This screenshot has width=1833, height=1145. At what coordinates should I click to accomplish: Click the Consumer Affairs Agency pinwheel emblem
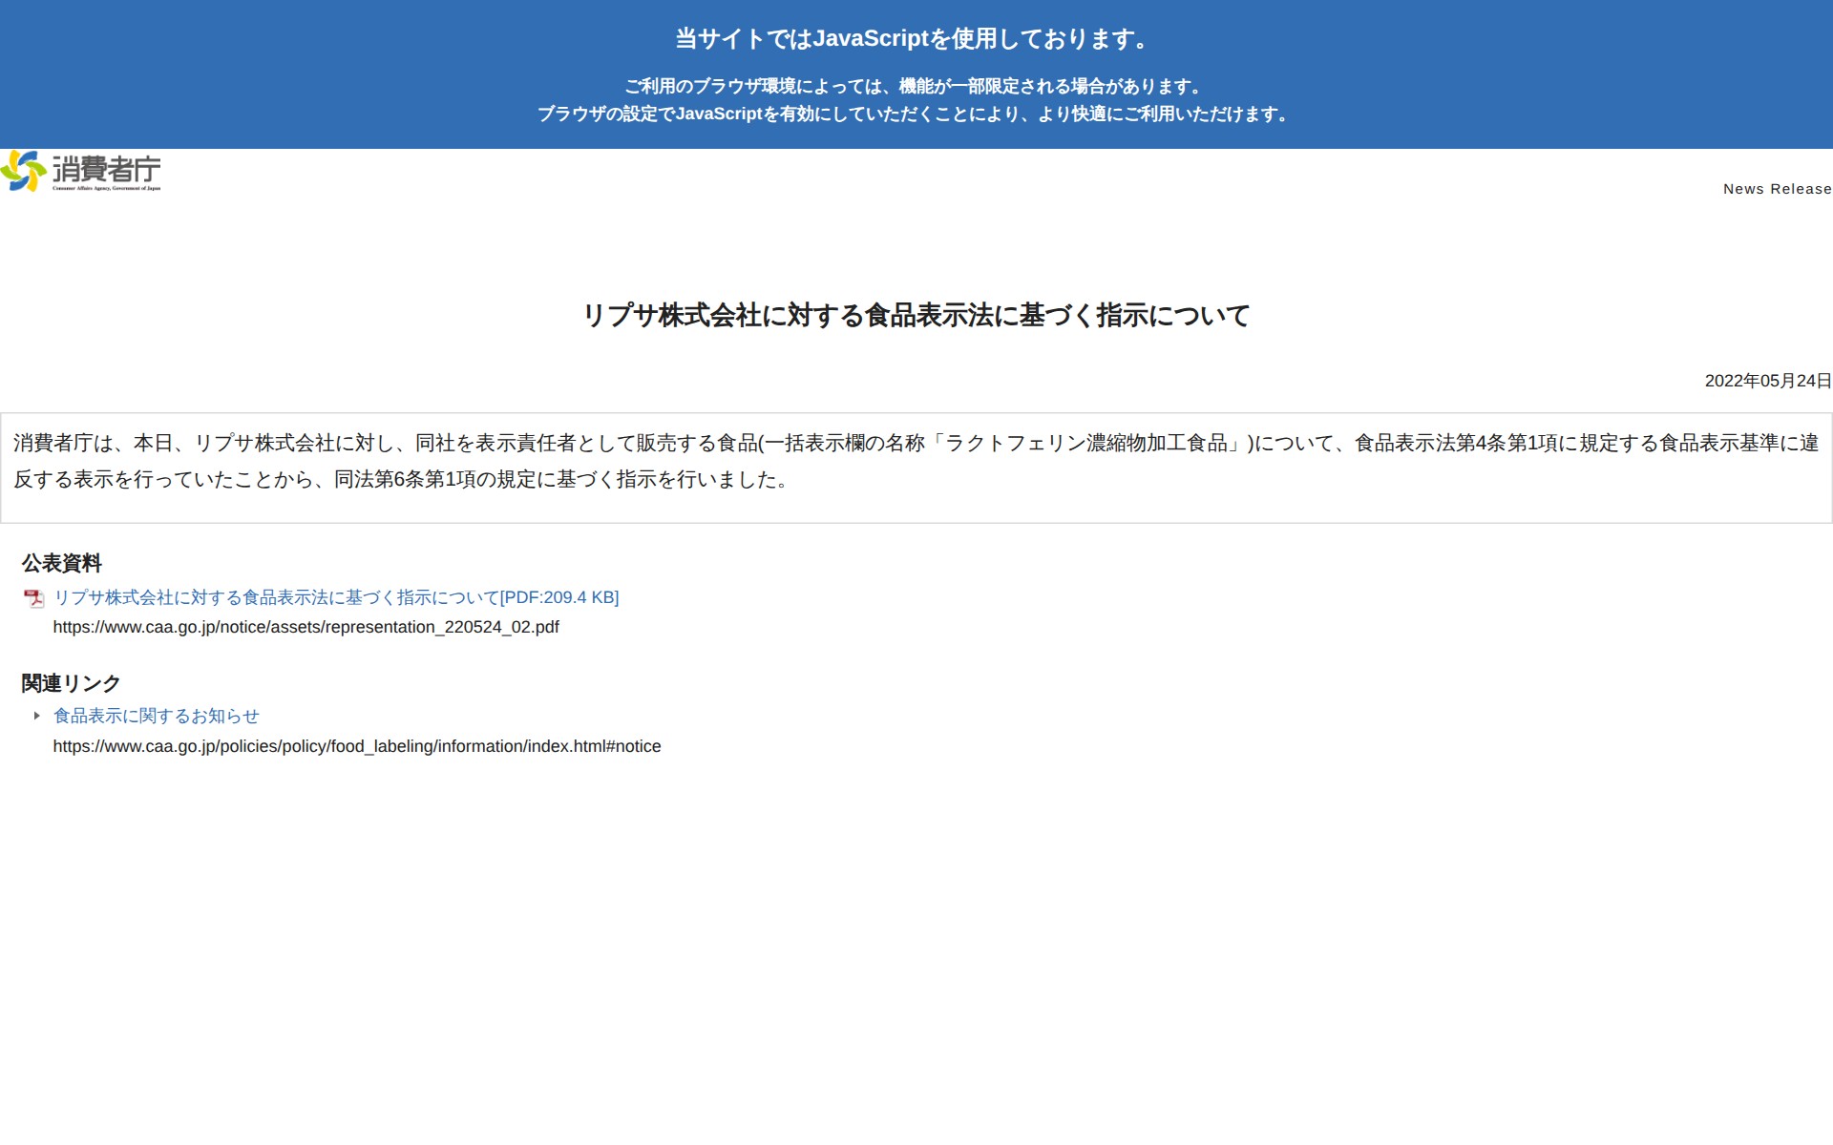pos(24,171)
